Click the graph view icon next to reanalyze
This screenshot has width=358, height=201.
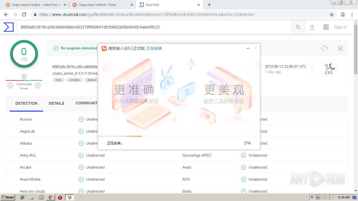pos(340,48)
